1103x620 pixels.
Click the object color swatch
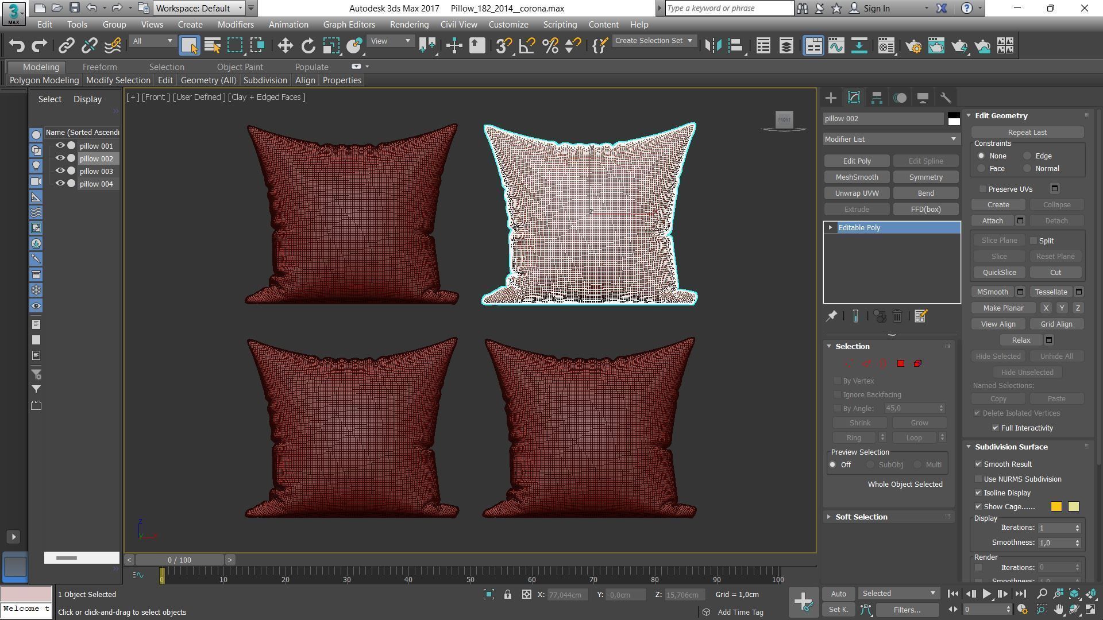point(954,119)
